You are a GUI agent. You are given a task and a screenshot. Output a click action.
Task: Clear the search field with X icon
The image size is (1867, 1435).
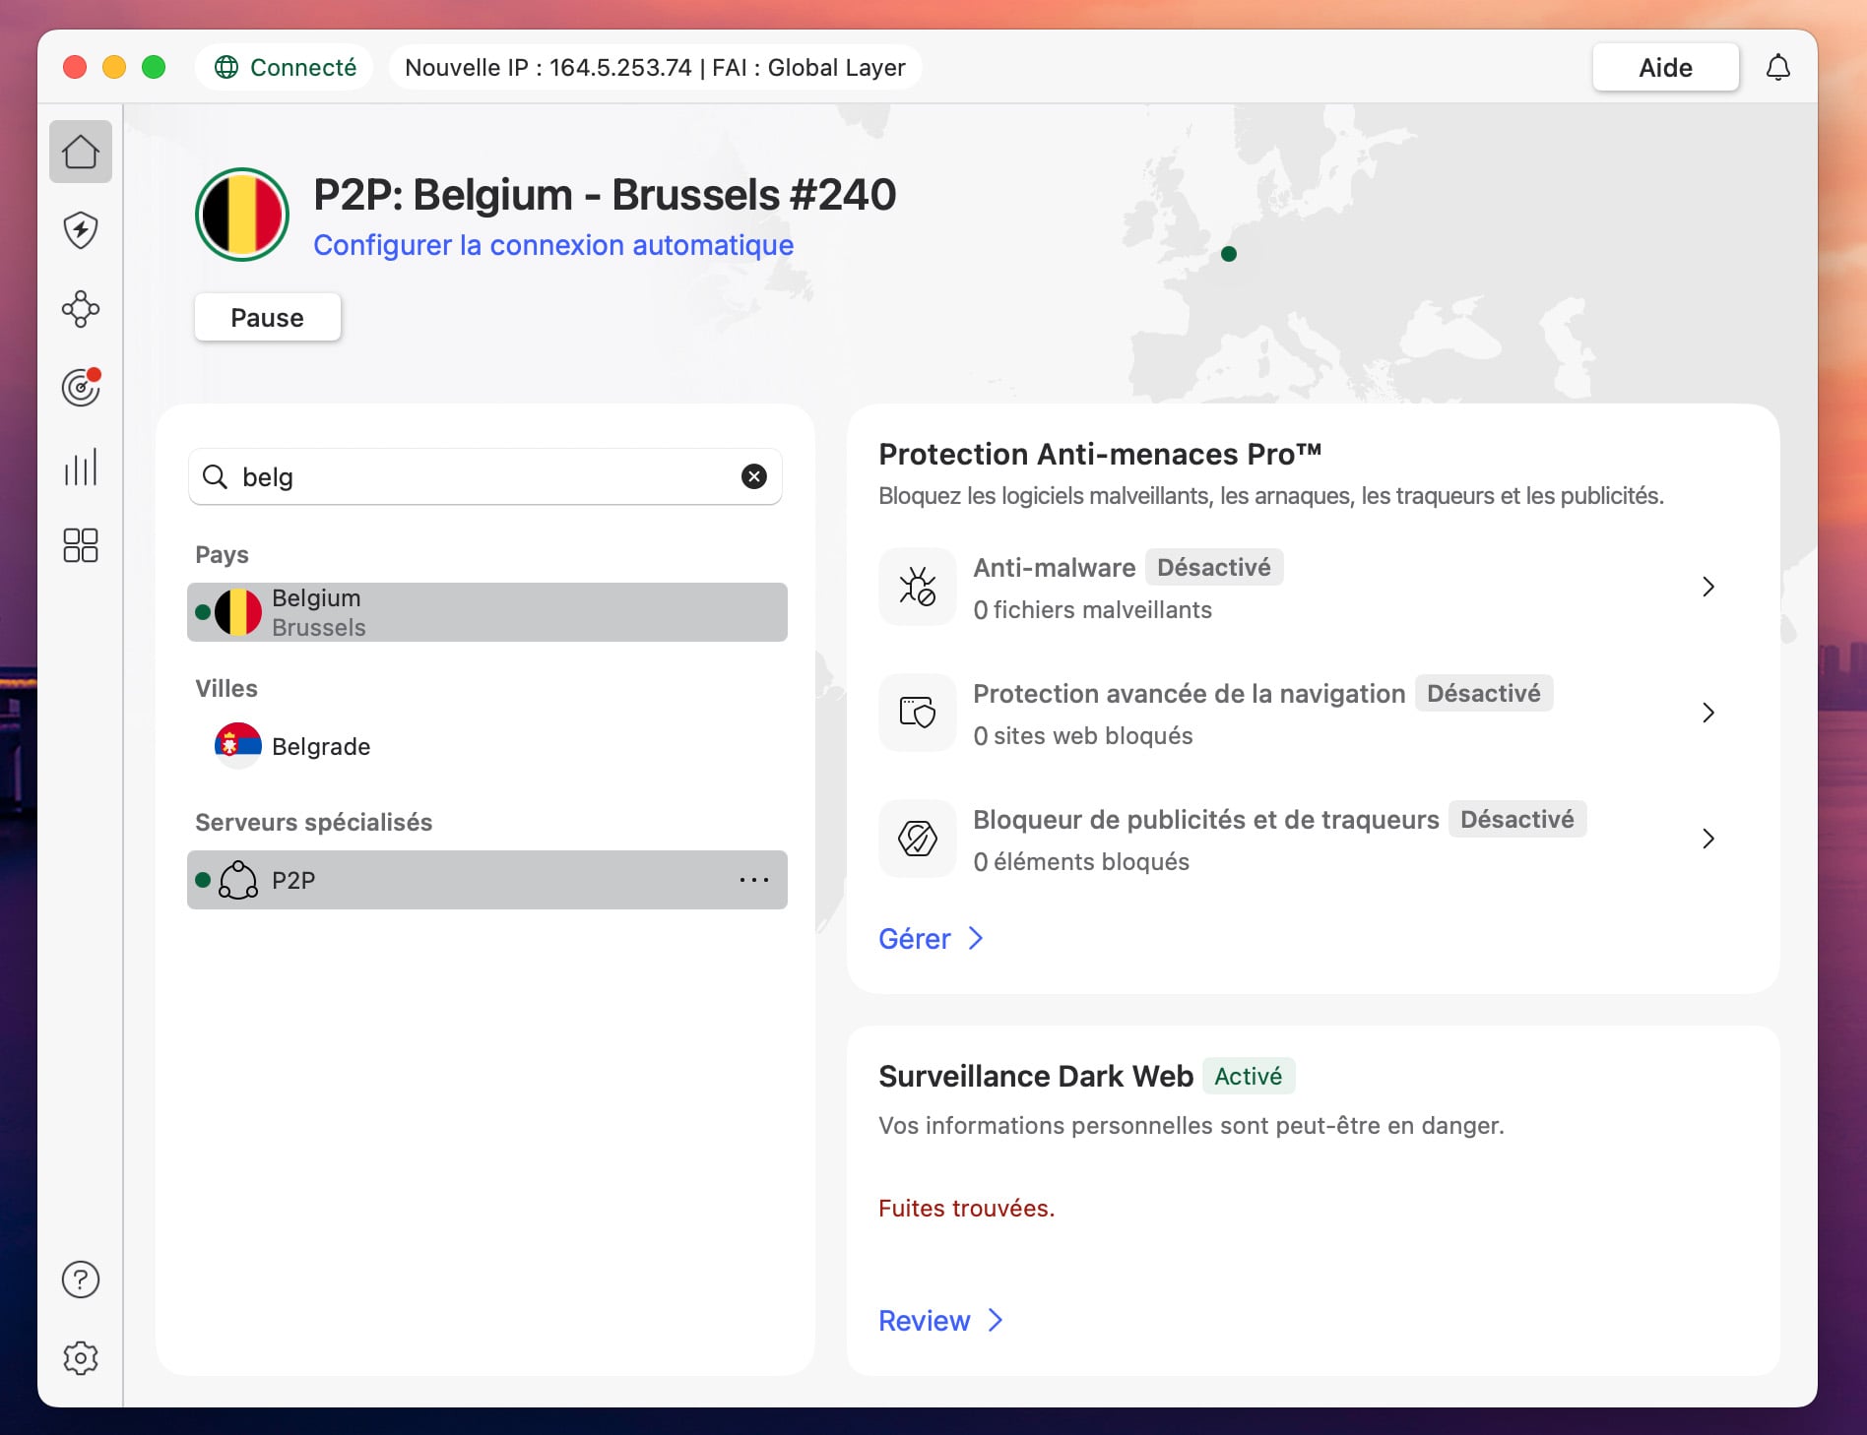pyautogui.click(x=754, y=476)
